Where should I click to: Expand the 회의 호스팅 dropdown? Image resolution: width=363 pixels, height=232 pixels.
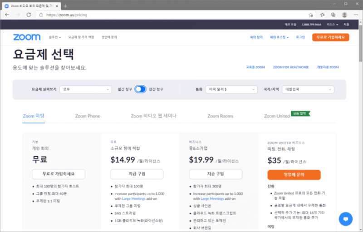(x=279, y=37)
